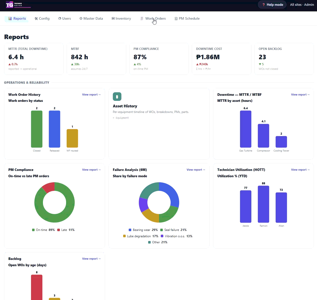The image size is (317, 300).
Task: Click the Bearing wear legend color swatch
Action: pos(130,230)
